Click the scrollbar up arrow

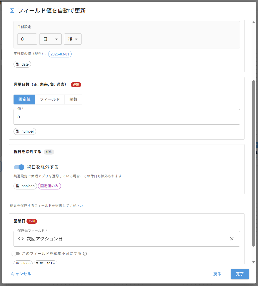pyautogui.click(x=253, y=23)
